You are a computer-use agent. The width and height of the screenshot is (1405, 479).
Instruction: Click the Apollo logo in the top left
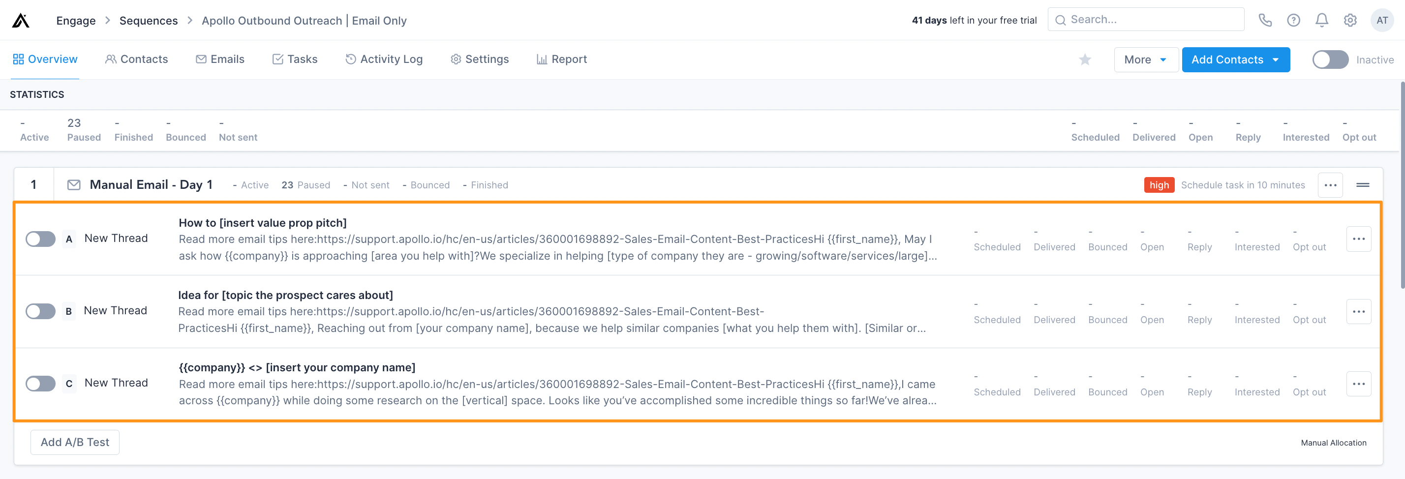(x=20, y=20)
